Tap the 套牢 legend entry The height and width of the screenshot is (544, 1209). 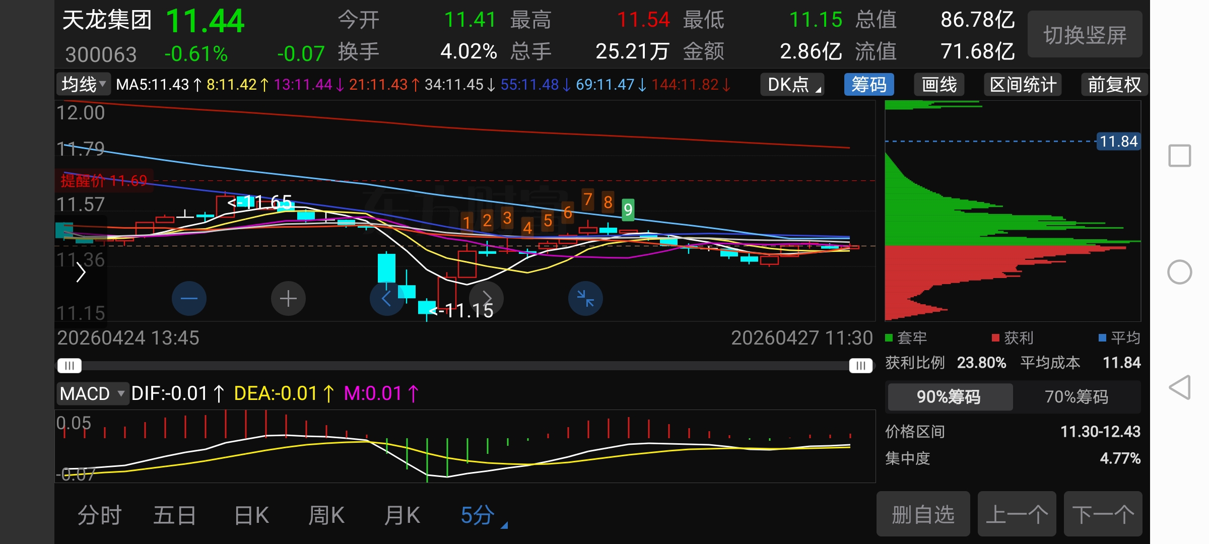tap(906, 338)
